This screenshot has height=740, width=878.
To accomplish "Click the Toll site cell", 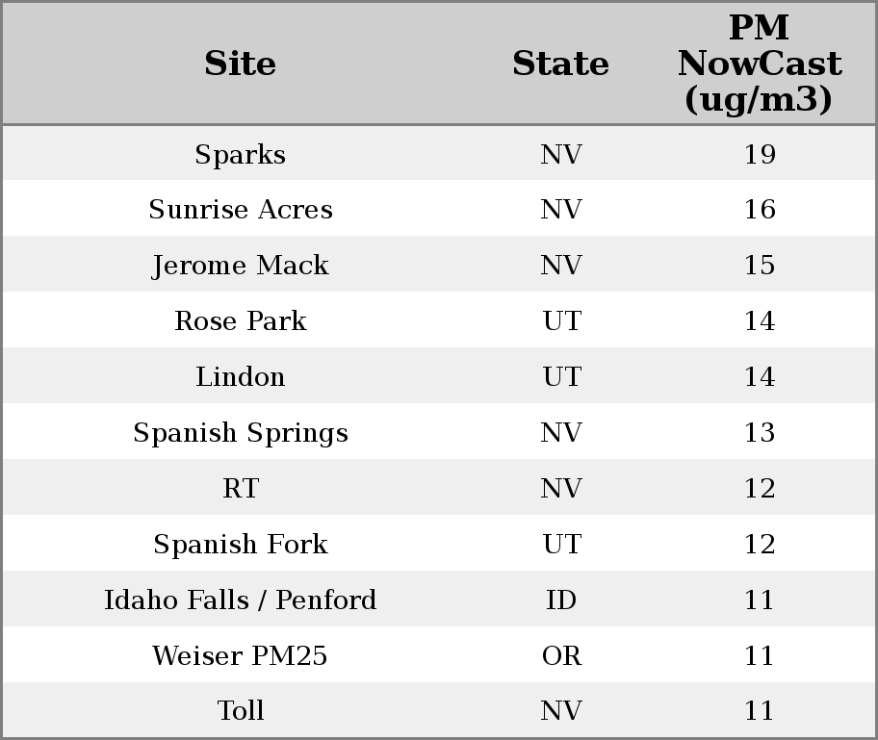I will [x=241, y=711].
